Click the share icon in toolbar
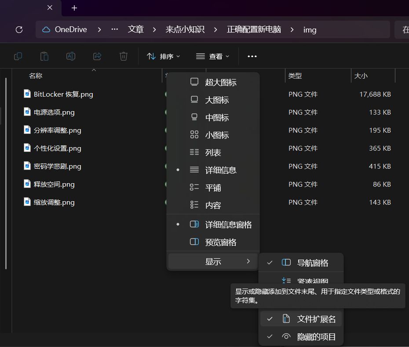The width and height of the screenshot is (409, 347). click(x=97, y=56)
